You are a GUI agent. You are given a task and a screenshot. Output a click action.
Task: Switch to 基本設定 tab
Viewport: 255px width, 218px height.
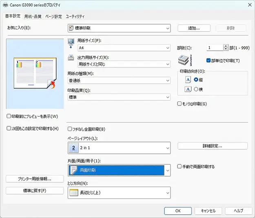pos(13,16)
